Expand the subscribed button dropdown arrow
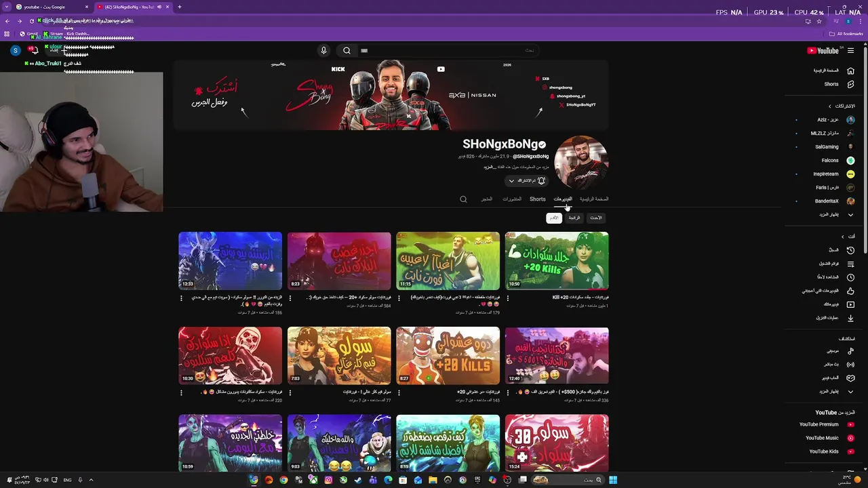The image size is (868, 488). [x=511, y=181]
